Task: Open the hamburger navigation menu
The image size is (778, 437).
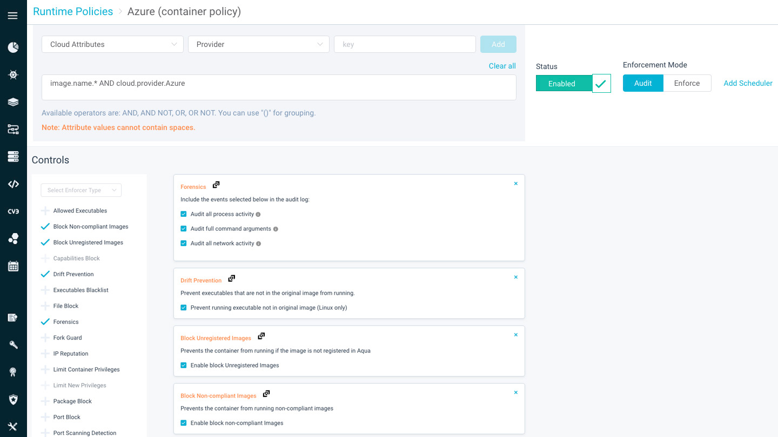Action: click(13, 16)
